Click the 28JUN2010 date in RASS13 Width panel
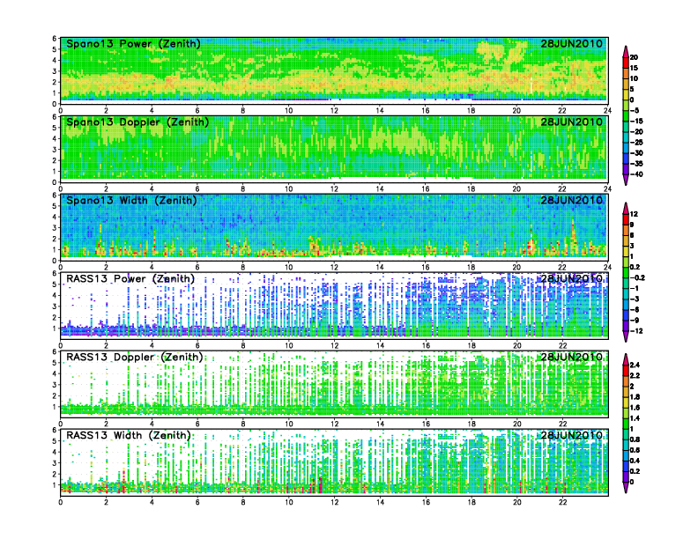Viewport: 698px width, 539px height. point(572,435)
